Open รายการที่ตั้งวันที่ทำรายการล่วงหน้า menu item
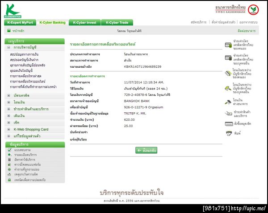Viewport: 268px width, 213px height. click(x=33, y=87)
